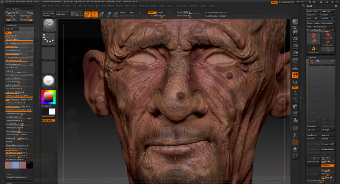Screen dimensions: 340x184
Task: Click the Duplicate subtool button
Action: pos(314,135)
